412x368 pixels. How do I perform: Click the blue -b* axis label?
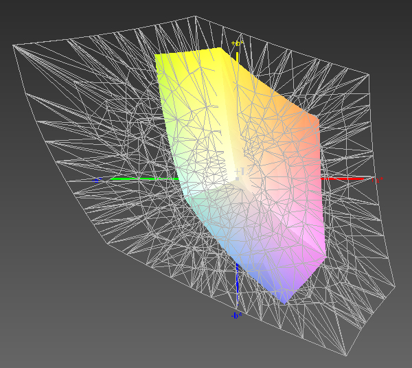[x=236, y=316]
